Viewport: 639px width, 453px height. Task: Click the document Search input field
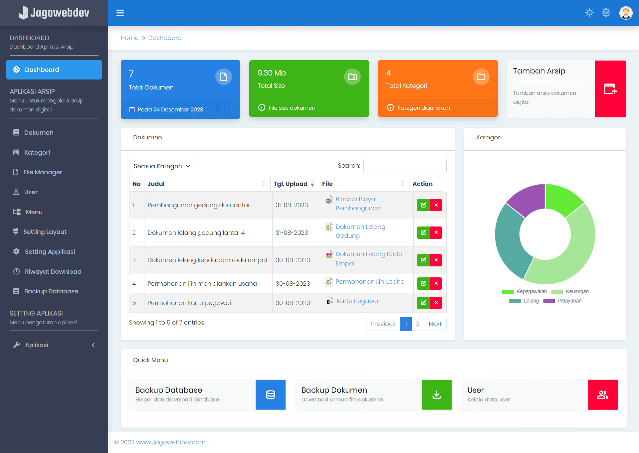point(405,166)
